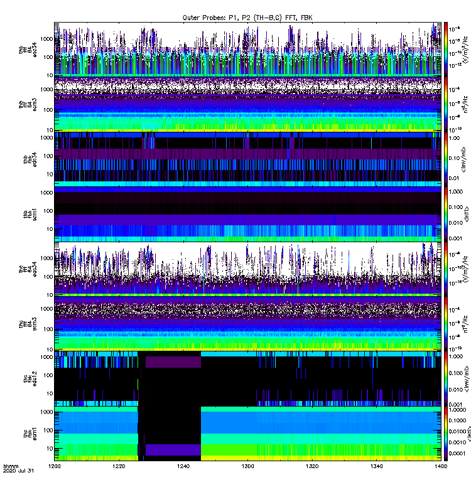
Task: Click the thc fbk edc12 color bar
Action: click(x=445, y=379)
